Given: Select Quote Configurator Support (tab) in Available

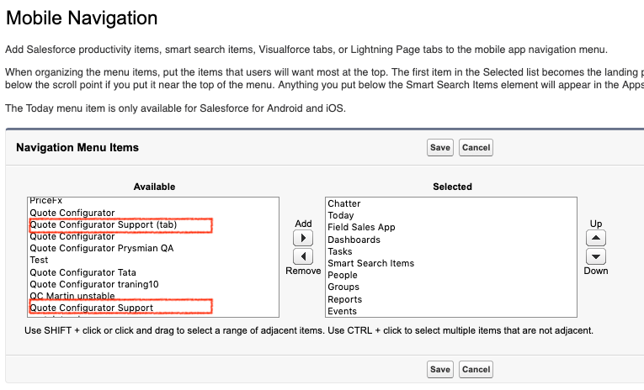Looking at the screenshot, I should click(153, 224).
